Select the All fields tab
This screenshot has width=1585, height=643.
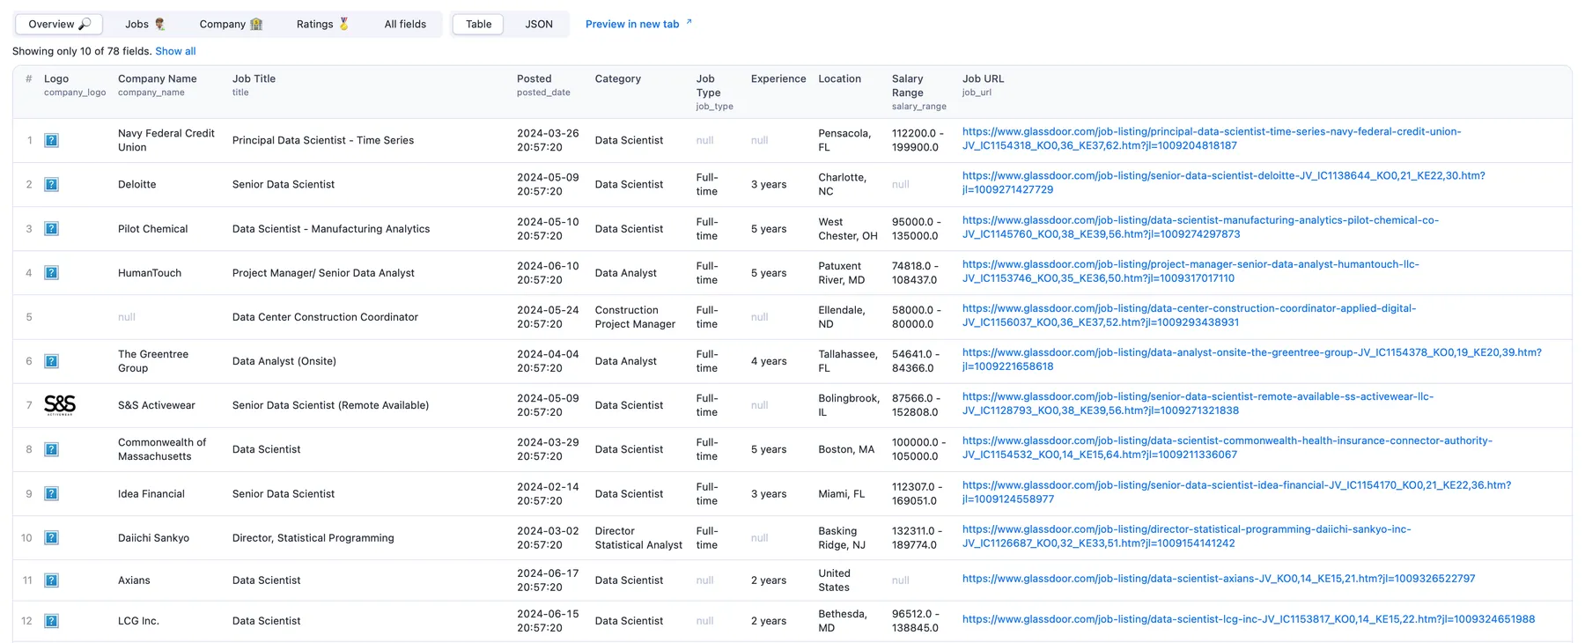pos(405,24)
